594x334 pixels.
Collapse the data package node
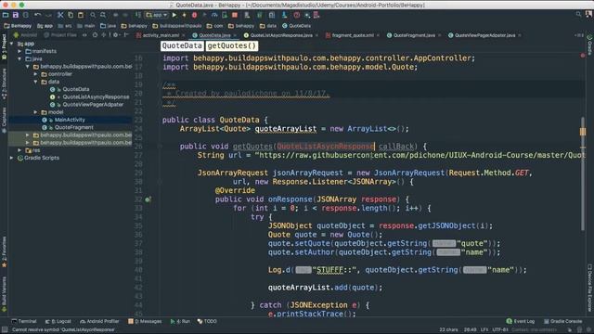pos(35,82)
